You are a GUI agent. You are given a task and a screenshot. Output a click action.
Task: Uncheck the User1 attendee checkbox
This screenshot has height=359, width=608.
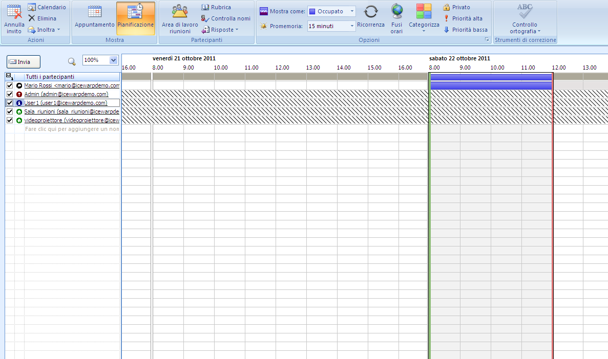click(10, 103)
